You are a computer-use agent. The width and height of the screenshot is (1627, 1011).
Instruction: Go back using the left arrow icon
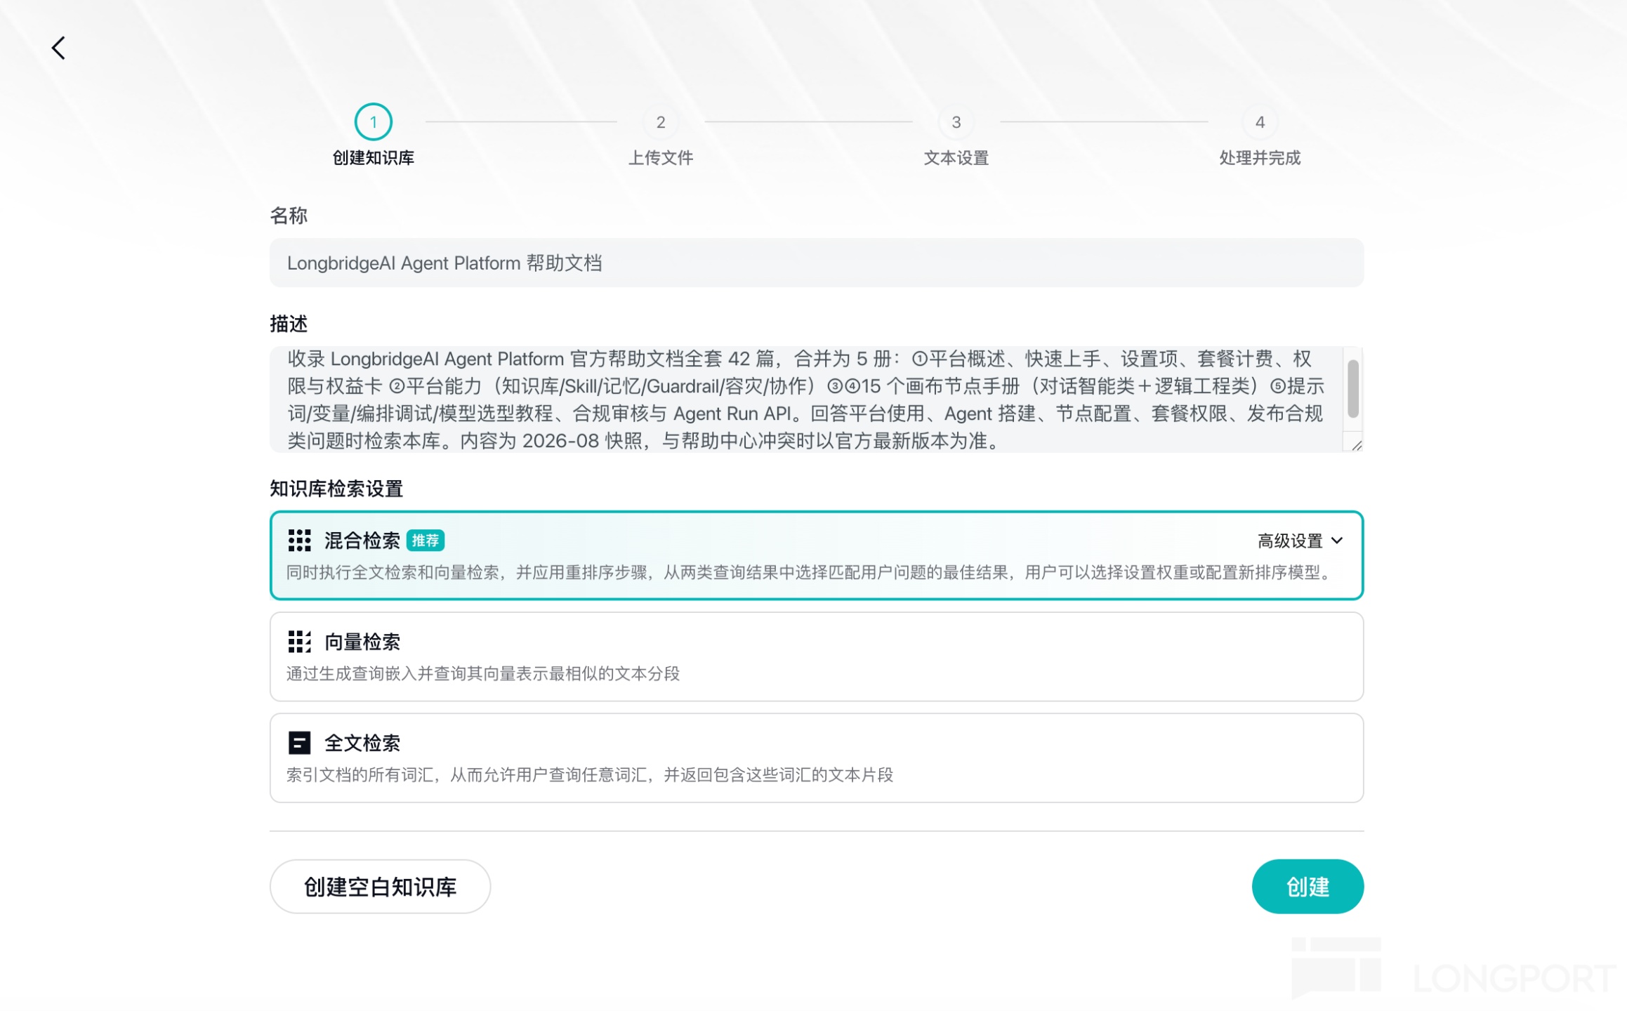pos(58,48)
